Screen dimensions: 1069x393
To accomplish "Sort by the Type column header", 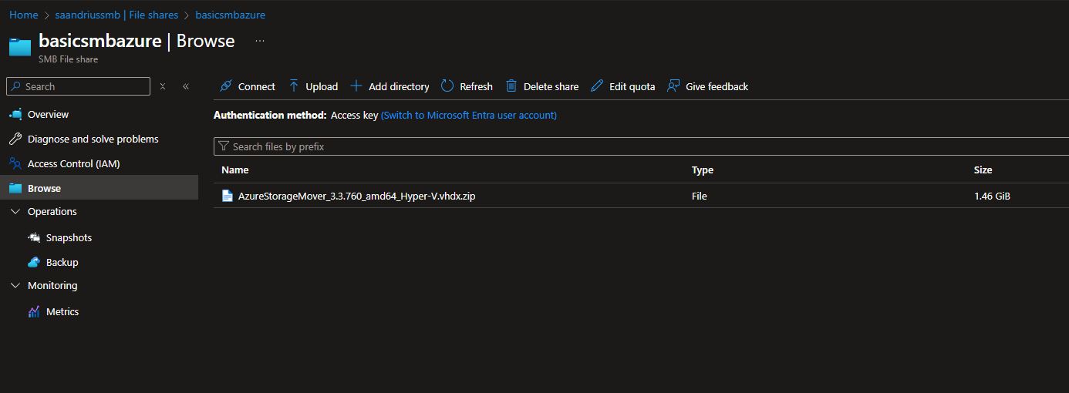I will click(703, 170).
